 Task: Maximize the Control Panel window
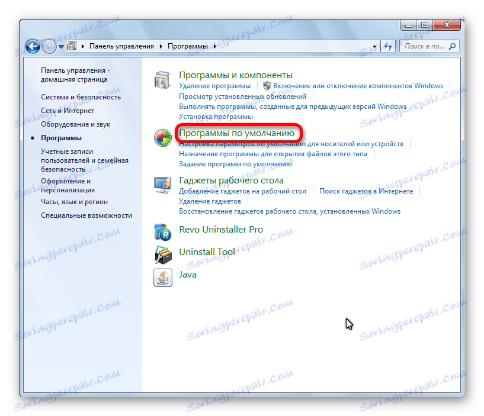click(x=425, y=25)
